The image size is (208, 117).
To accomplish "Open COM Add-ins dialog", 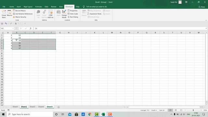I will (x=50, y=14).
